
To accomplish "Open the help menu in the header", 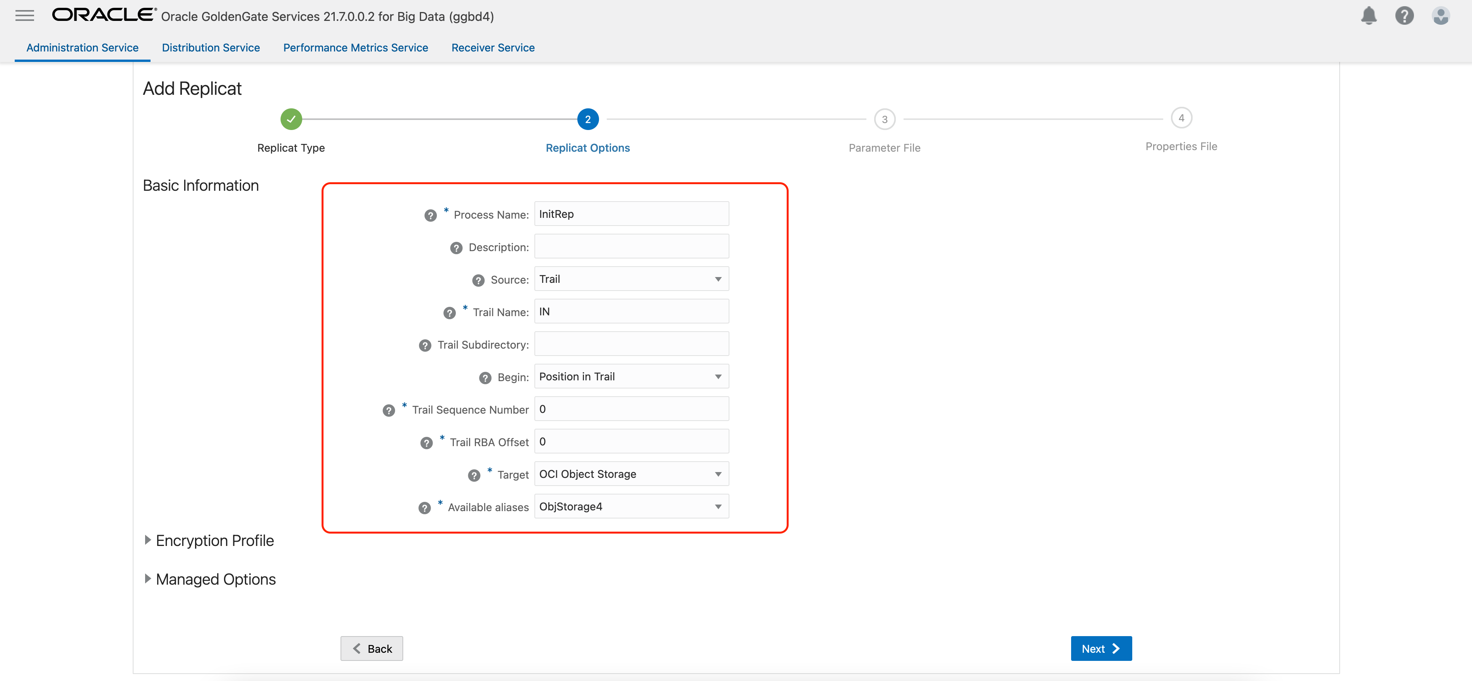I will 1405,16.
